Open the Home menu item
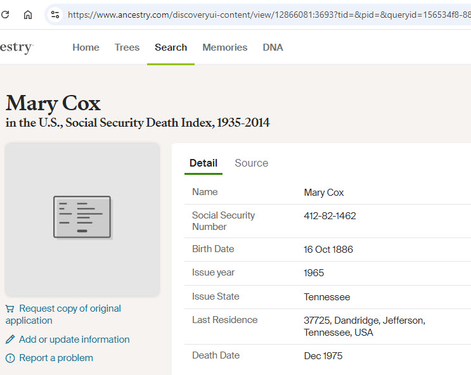 (86, 48)
